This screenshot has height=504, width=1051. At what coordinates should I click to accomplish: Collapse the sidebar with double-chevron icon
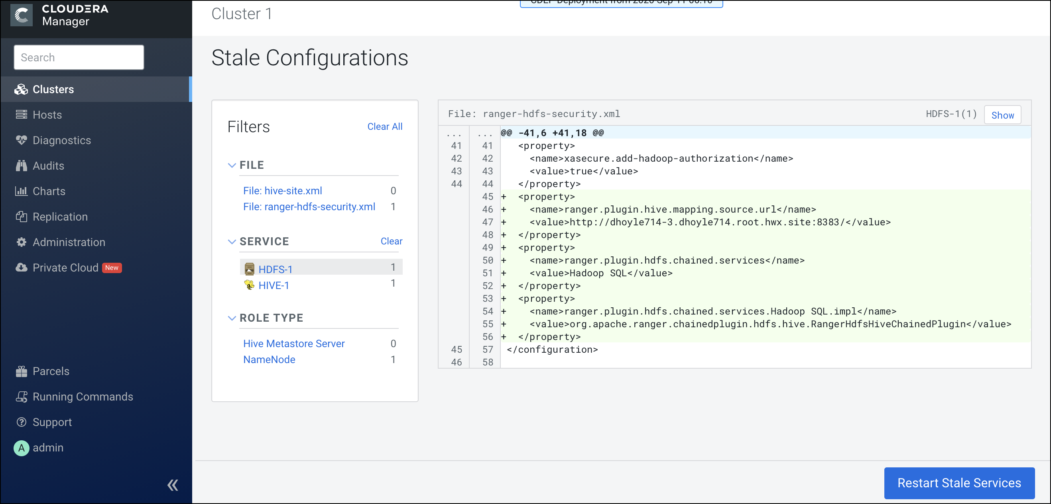click(173, 485)
